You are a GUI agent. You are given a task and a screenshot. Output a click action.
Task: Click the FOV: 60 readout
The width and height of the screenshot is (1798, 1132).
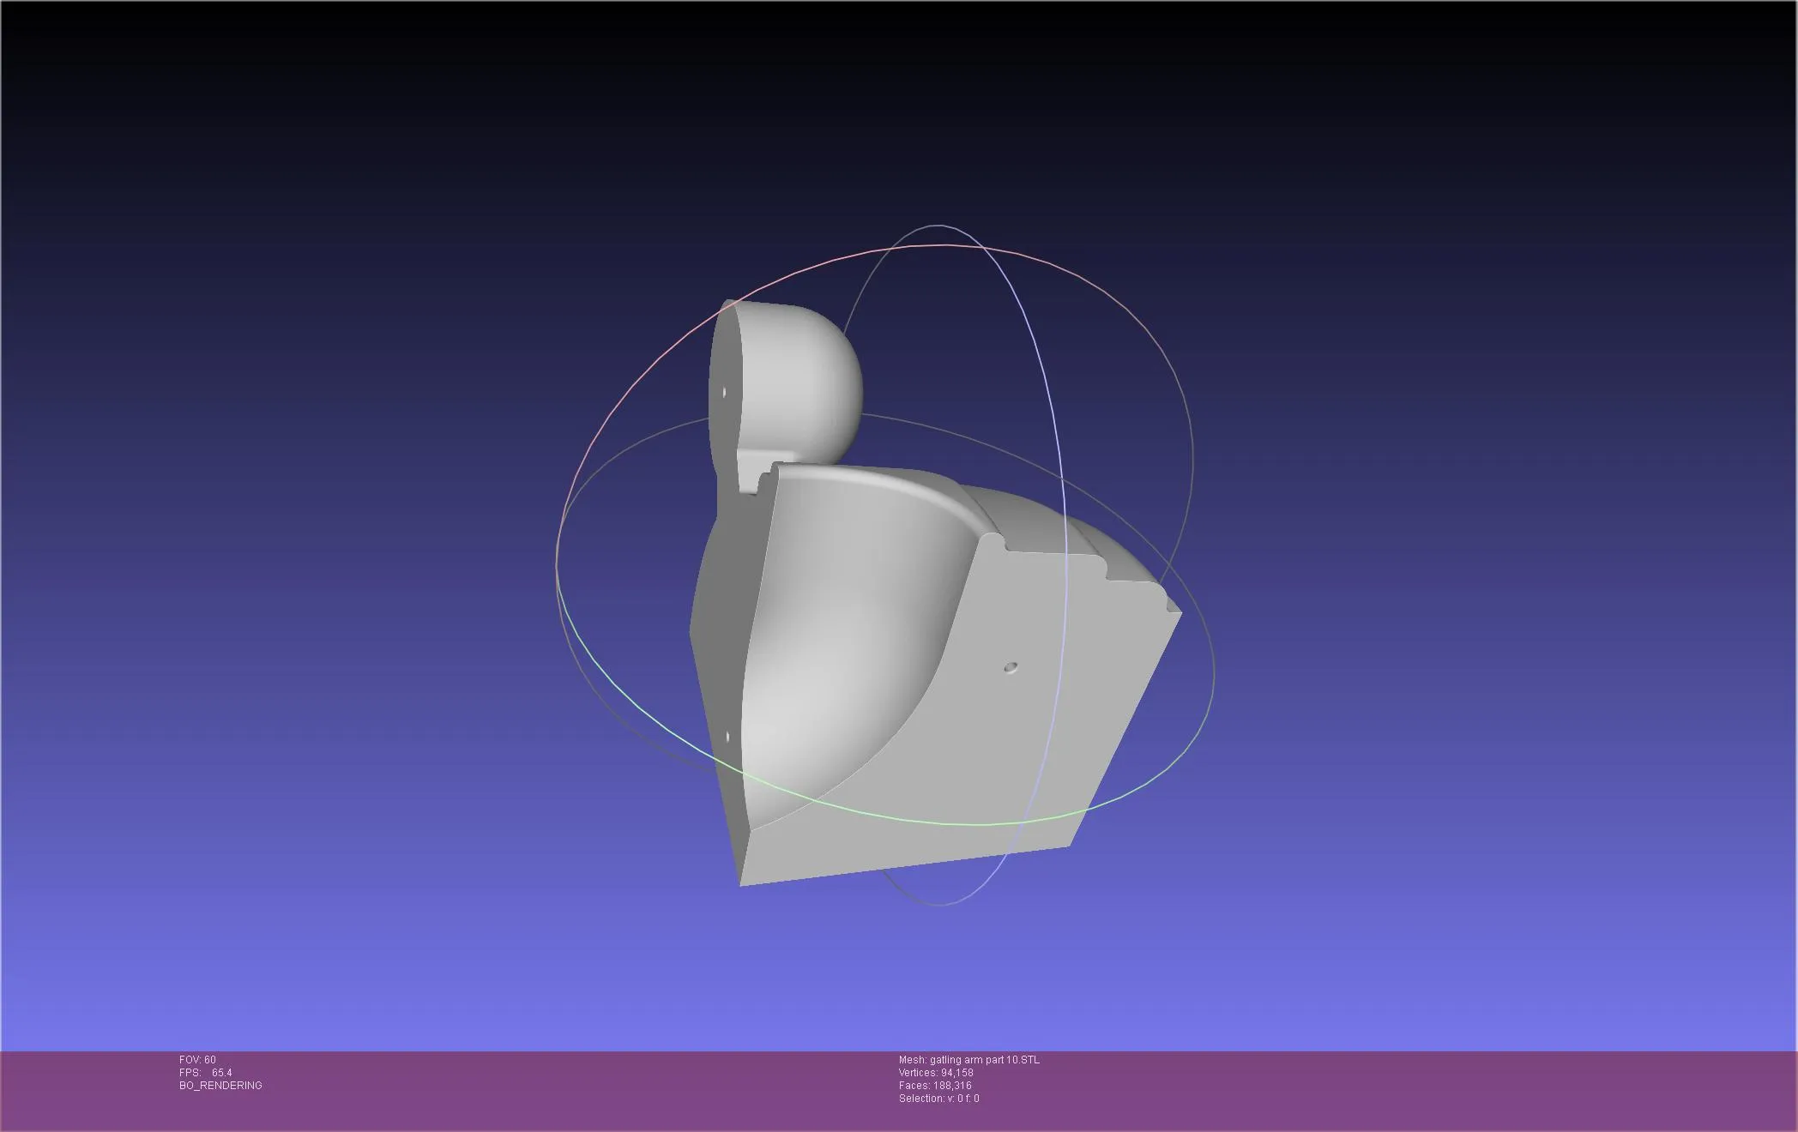coord(197,1060)
